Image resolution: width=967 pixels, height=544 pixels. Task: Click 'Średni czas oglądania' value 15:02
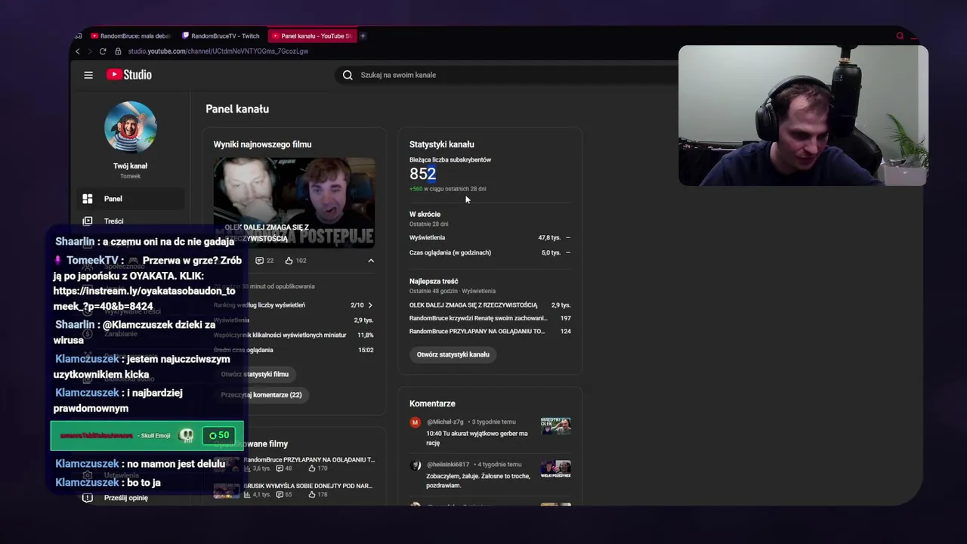tap(366, 350)
